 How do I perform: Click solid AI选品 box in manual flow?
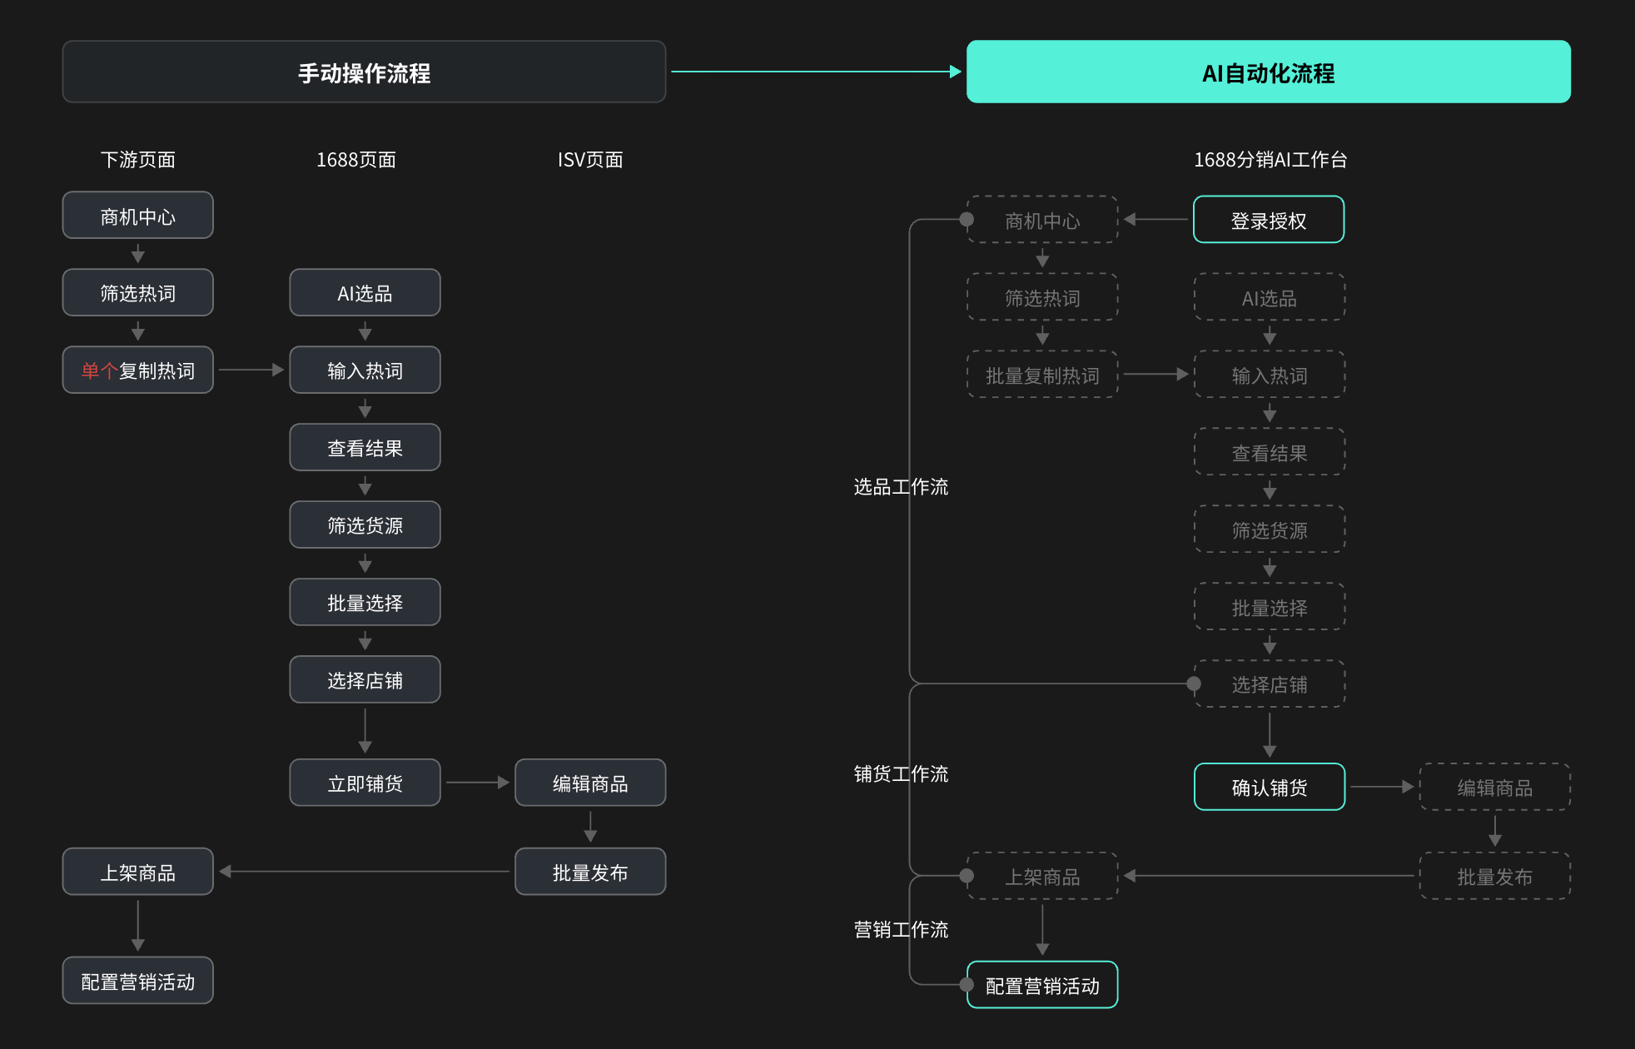[x=365, y=292]
